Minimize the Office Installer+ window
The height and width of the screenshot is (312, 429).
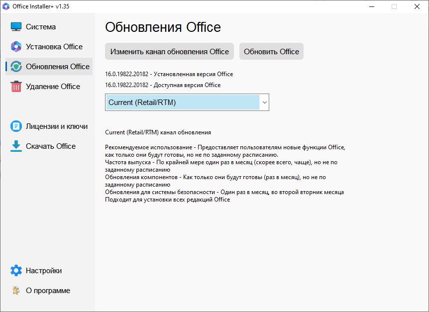pyautogui.click(x=371, y=6)
